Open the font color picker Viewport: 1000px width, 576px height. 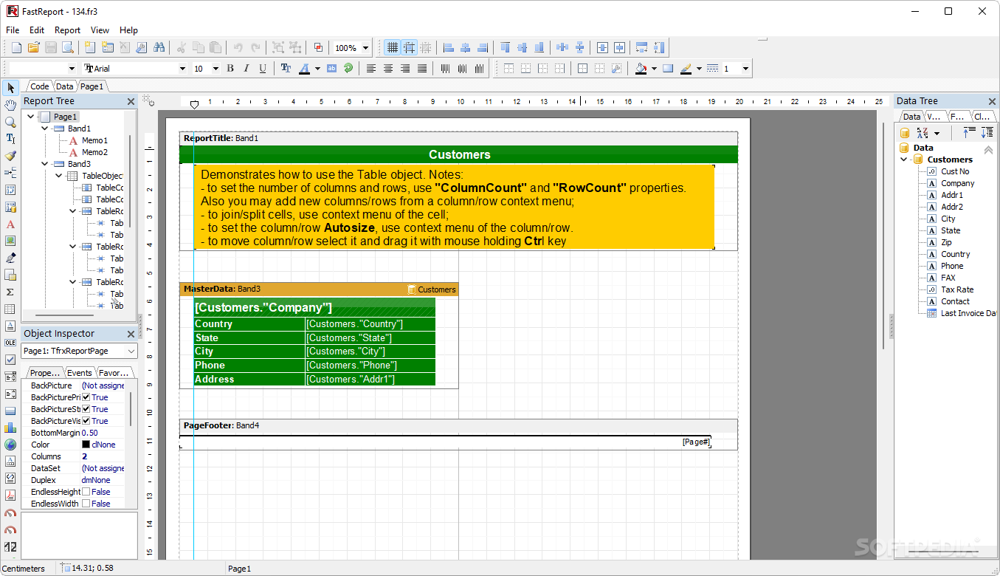pyautogui.click(x=304, y=69)
